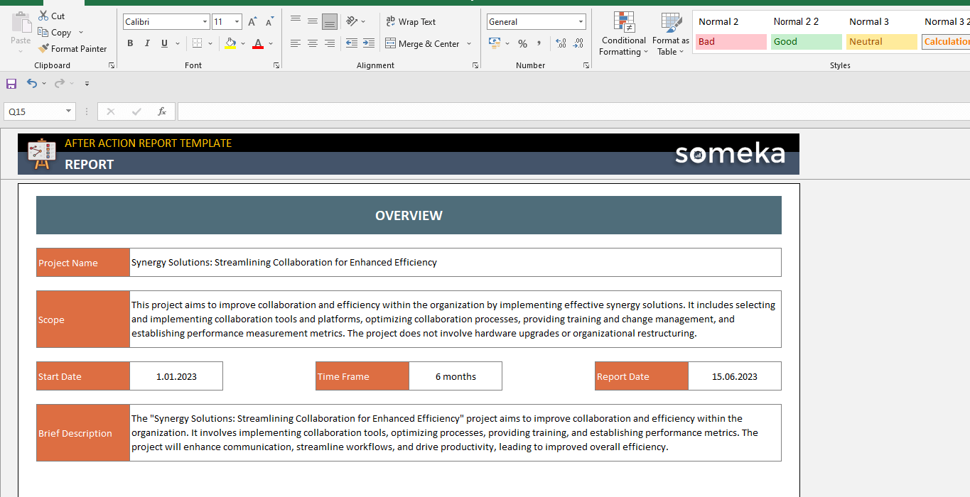Click the Accounting Number Format icon

click(x=495, y=43)
